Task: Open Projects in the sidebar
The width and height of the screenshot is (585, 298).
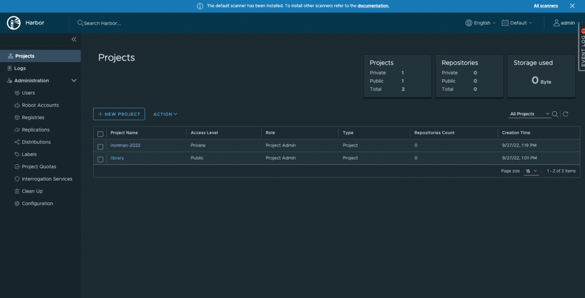Action: pyautogui.click(x=41, y=56)
